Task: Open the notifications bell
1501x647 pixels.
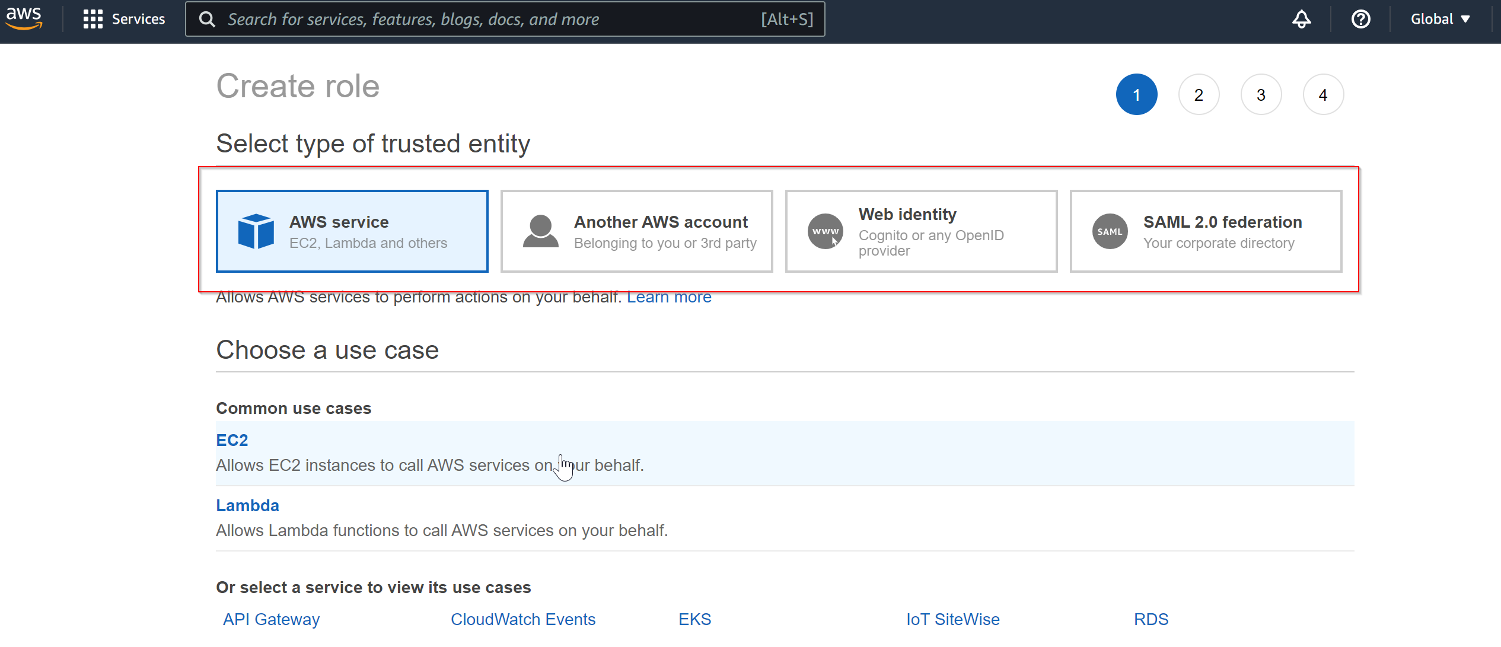Action: 1301,19
